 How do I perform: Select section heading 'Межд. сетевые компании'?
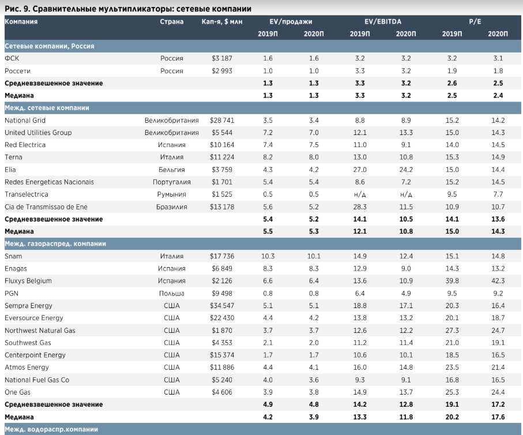pyautogui.click(x=47, y=108)
